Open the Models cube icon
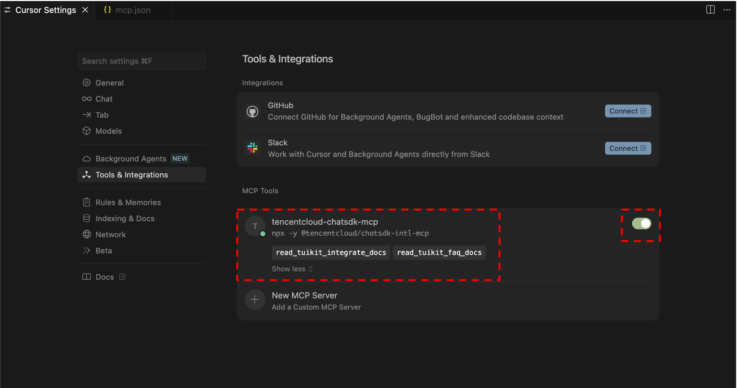The height and width of the screenshot is (388, 737). pyautogui.click(x=86, y=131)
